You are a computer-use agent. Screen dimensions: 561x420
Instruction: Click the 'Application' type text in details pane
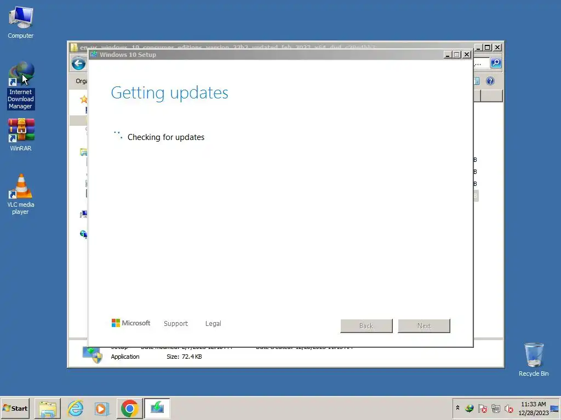pos(125,357)
